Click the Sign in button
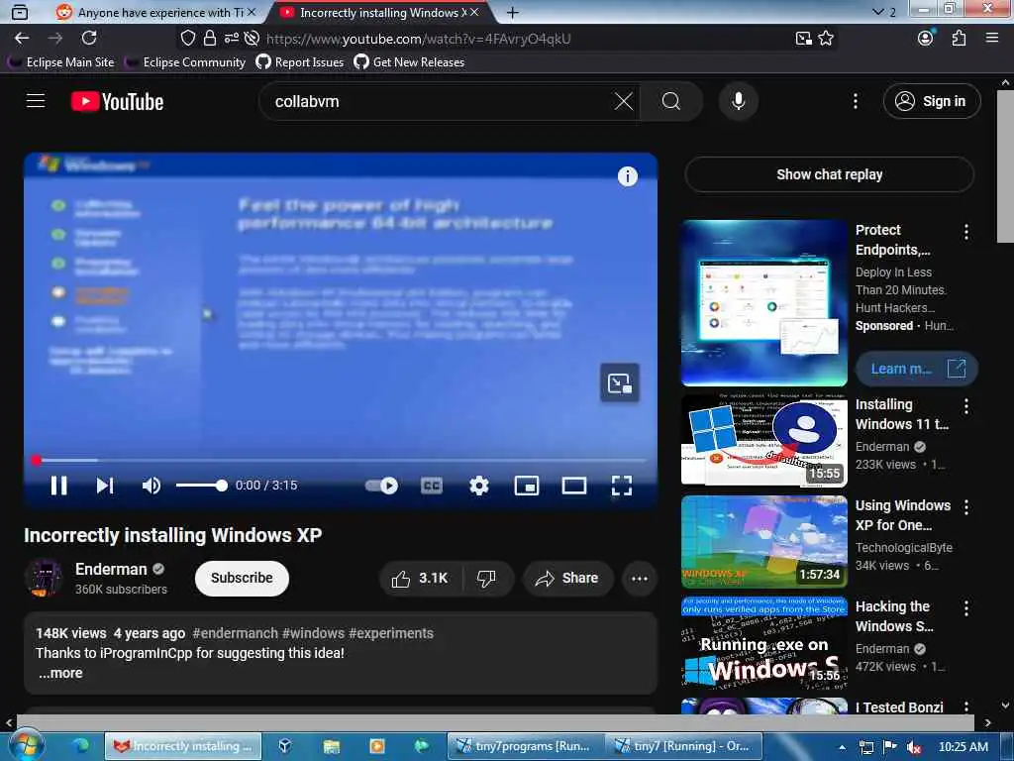This screenshot has height=761, width=1014. [x=932, y=101]
